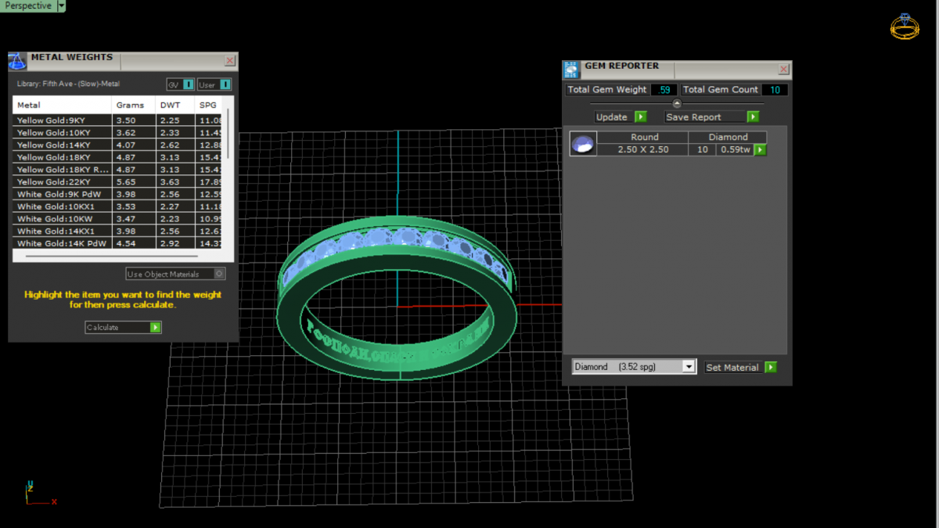This screenshot has width=939, height=528.
Task: Click the round diamond gem thumbnail
Action: click(583, 144)
